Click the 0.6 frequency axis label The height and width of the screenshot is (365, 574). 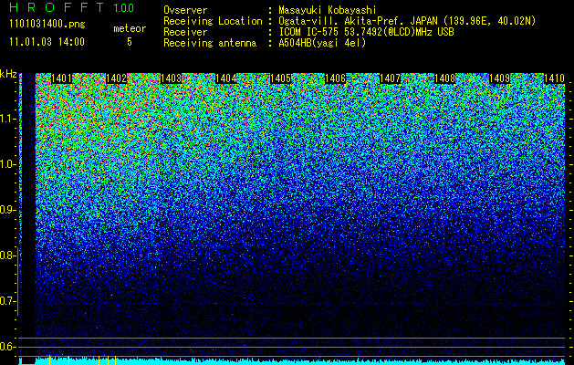coord(7,347)
